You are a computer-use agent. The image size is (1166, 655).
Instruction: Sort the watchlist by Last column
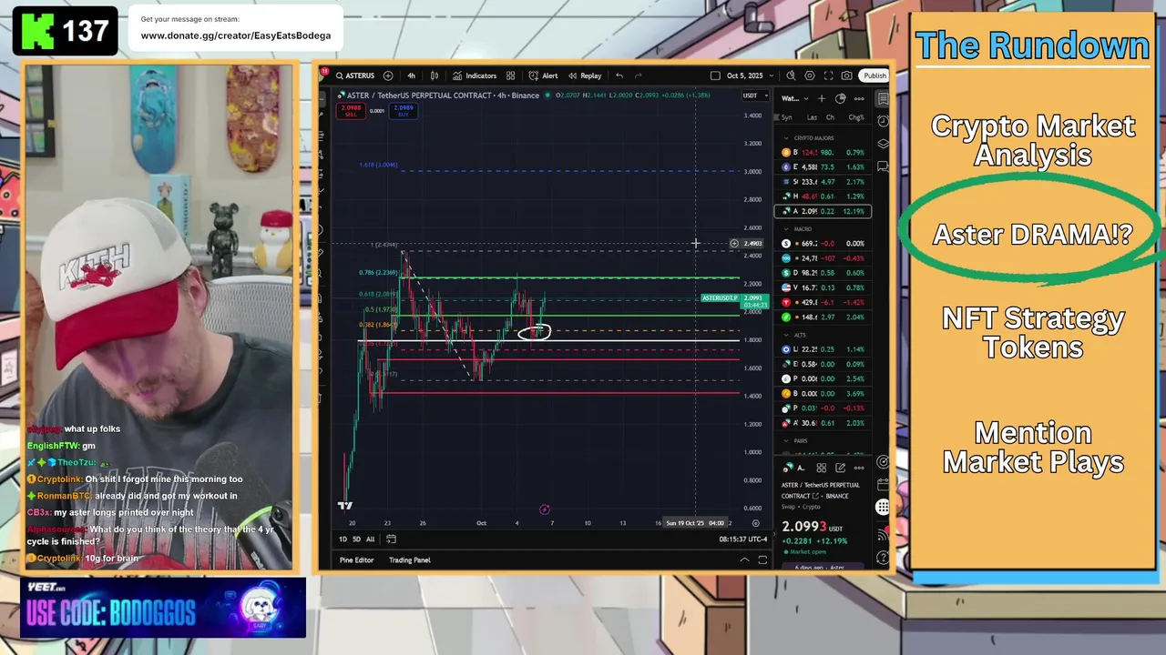812,117
